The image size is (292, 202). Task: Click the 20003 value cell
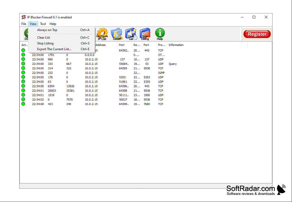(52, 91)
